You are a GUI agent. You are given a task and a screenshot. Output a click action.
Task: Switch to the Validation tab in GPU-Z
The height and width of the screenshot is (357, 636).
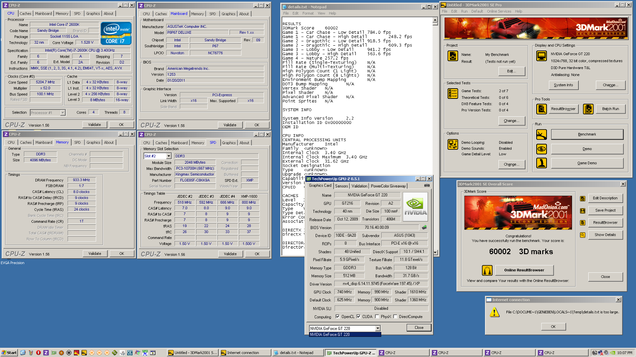[359, 186]
